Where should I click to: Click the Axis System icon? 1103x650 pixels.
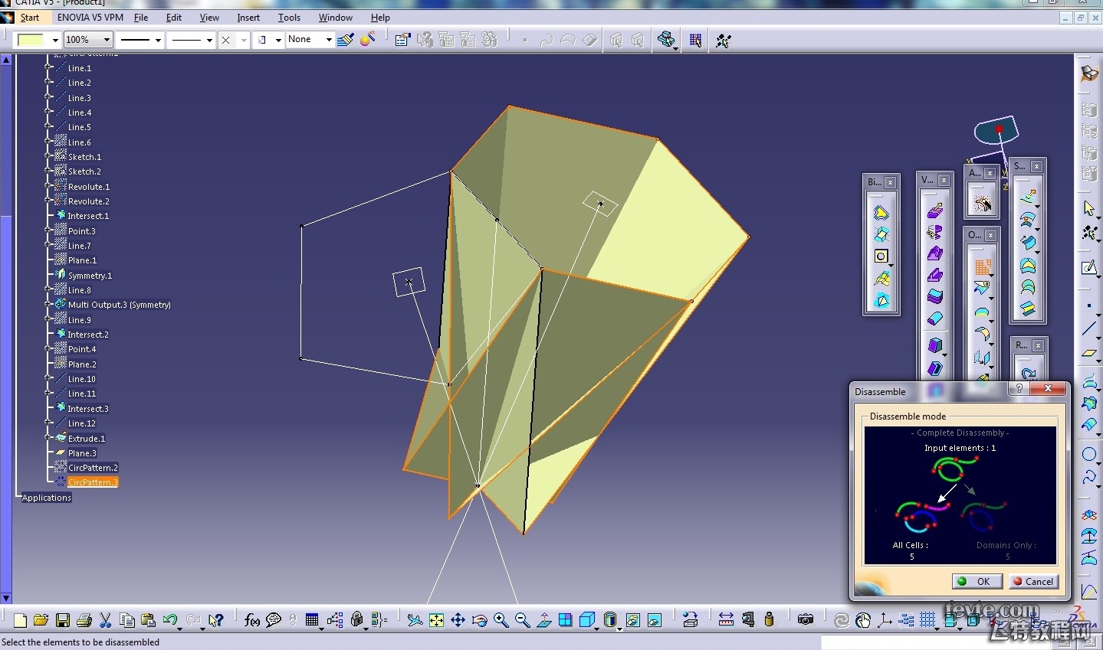pyautogui.click(x=885, y=620)
